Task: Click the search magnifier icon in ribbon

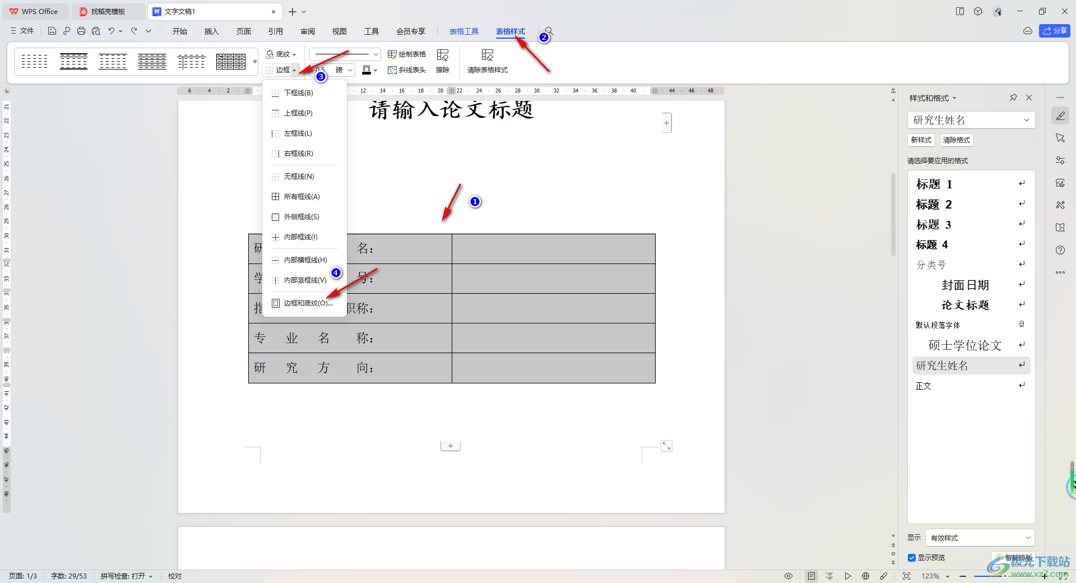Action: click(549, 31)
